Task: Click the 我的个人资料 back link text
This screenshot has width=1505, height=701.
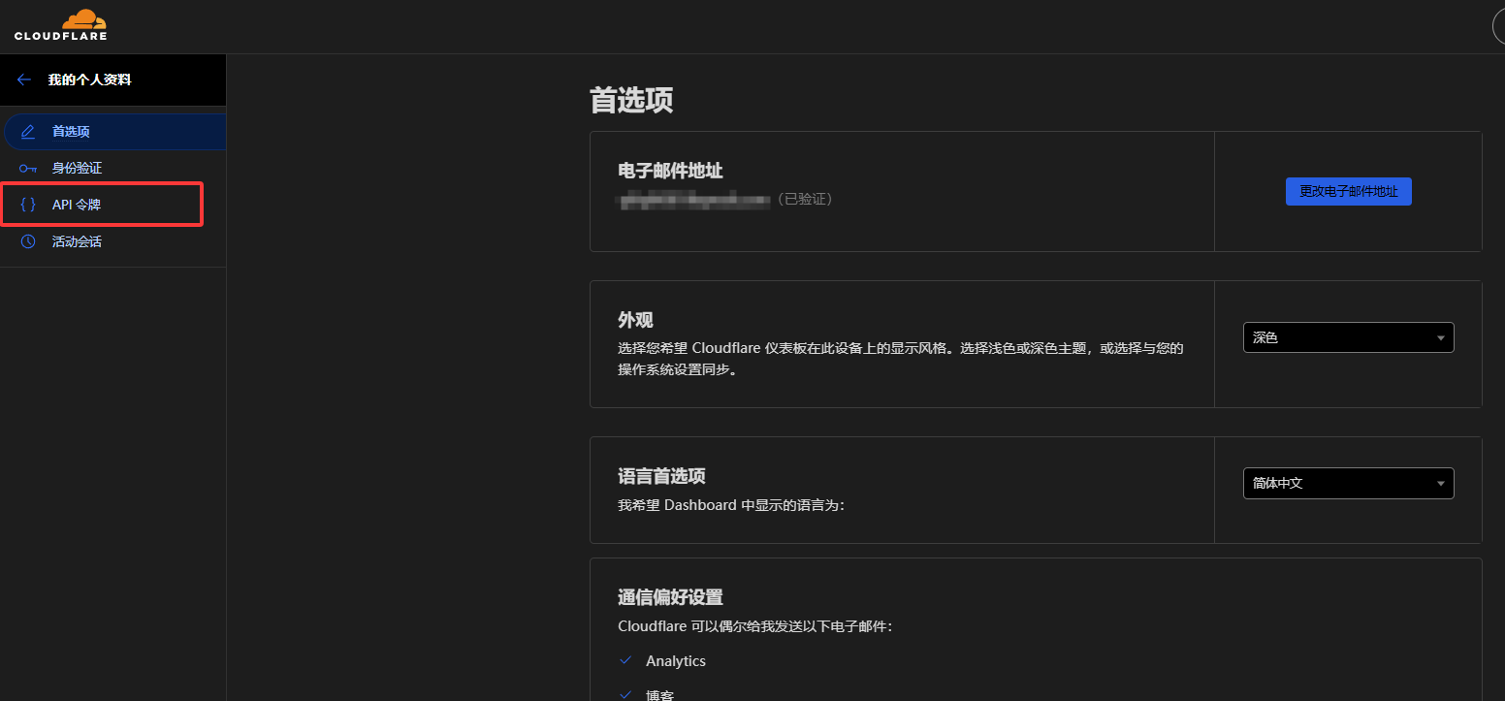Action: pyautogui.click(x=89, y=80)
